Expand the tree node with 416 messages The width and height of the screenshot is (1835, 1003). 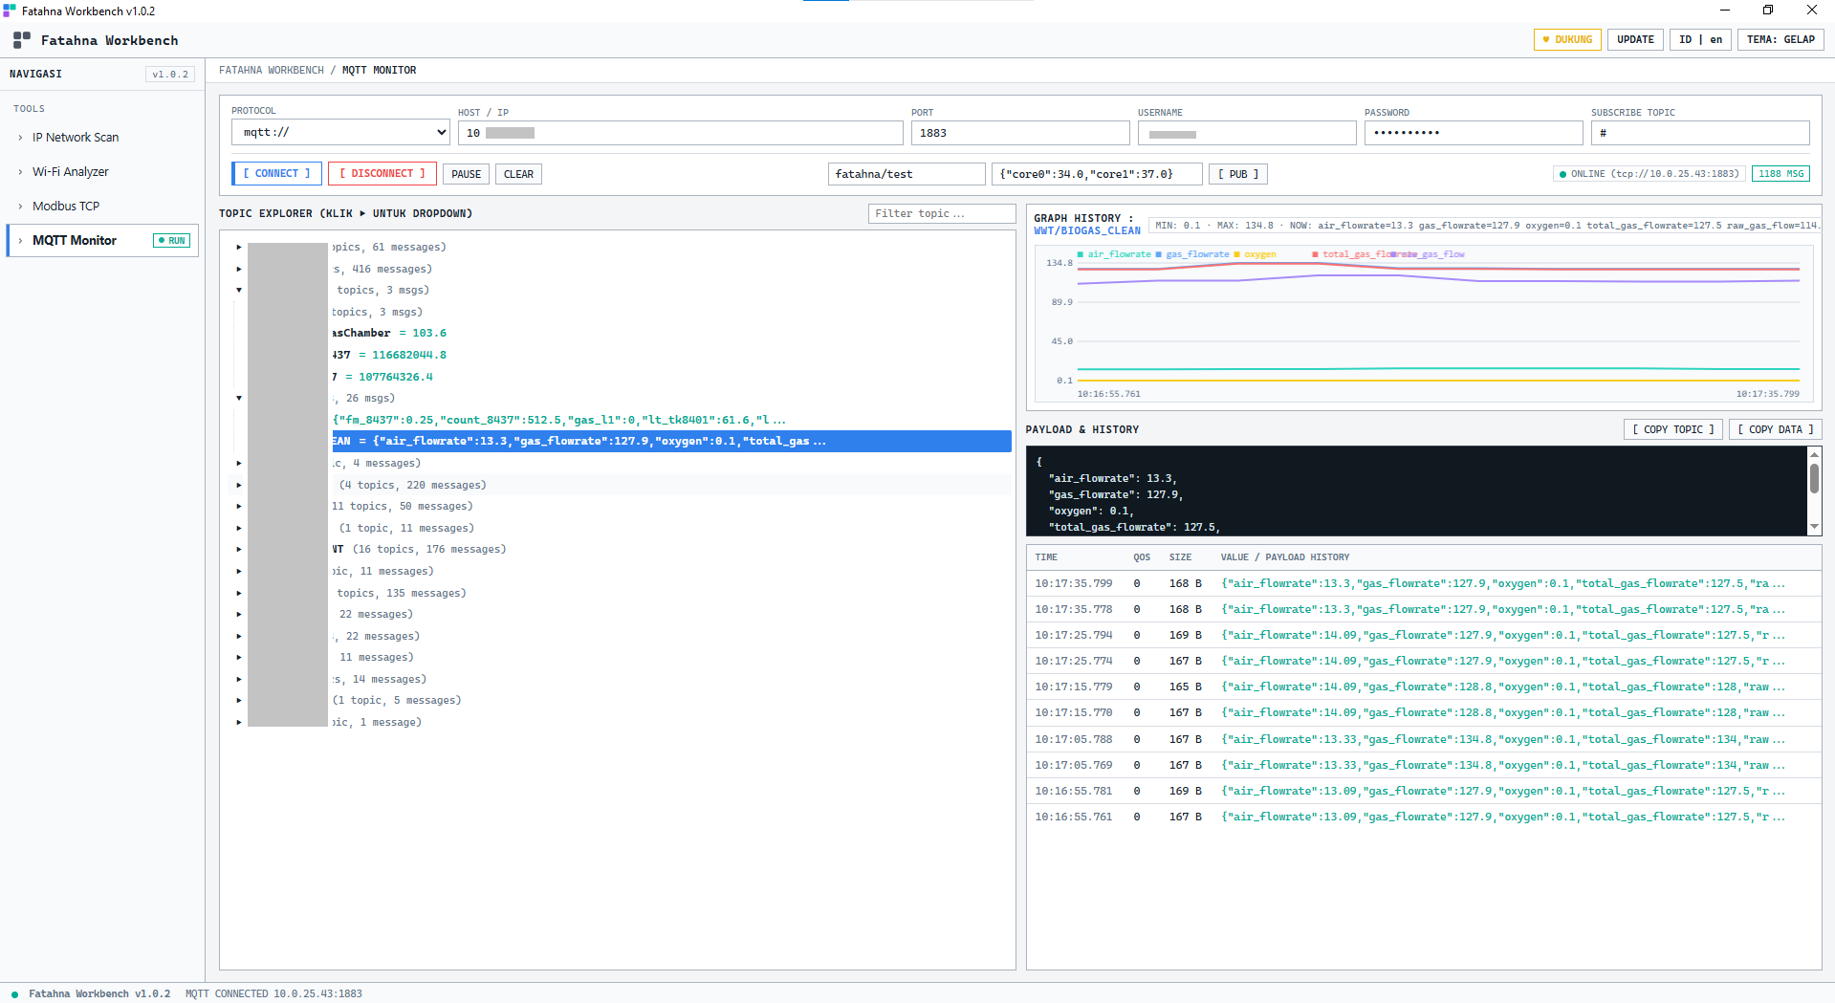[239, 270]
